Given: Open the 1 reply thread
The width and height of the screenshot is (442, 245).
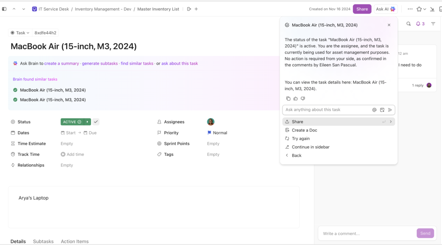Looking at the screenshot, I should click(418, 85).
